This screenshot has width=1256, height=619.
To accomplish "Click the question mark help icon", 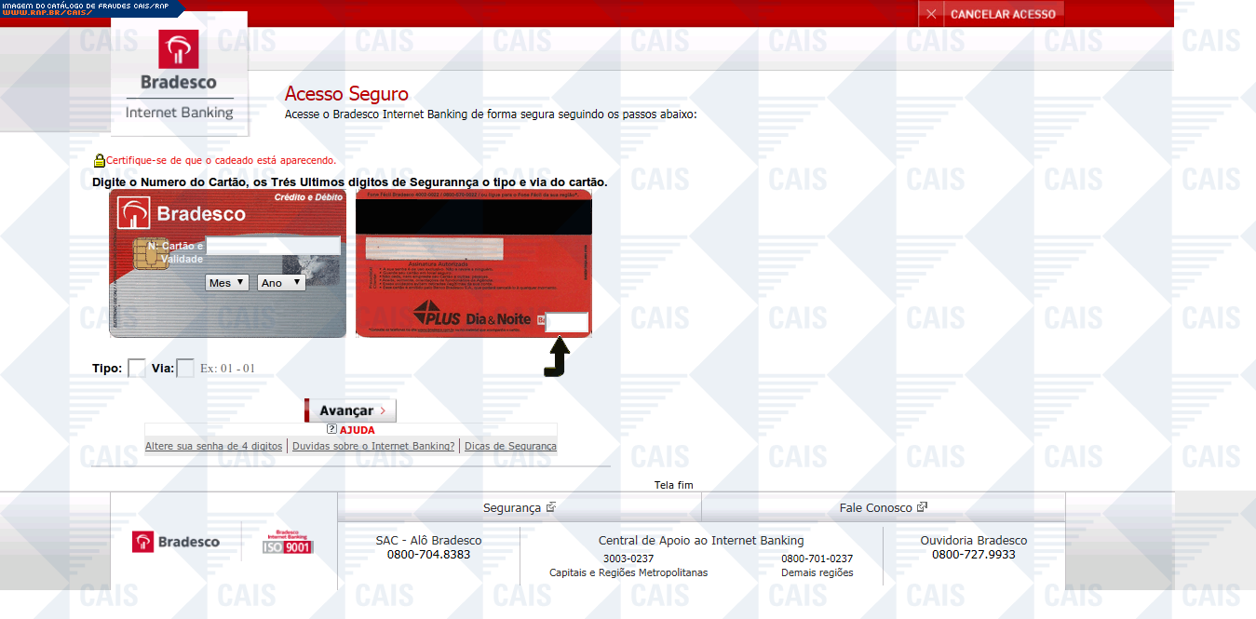I will pos(331,430).
